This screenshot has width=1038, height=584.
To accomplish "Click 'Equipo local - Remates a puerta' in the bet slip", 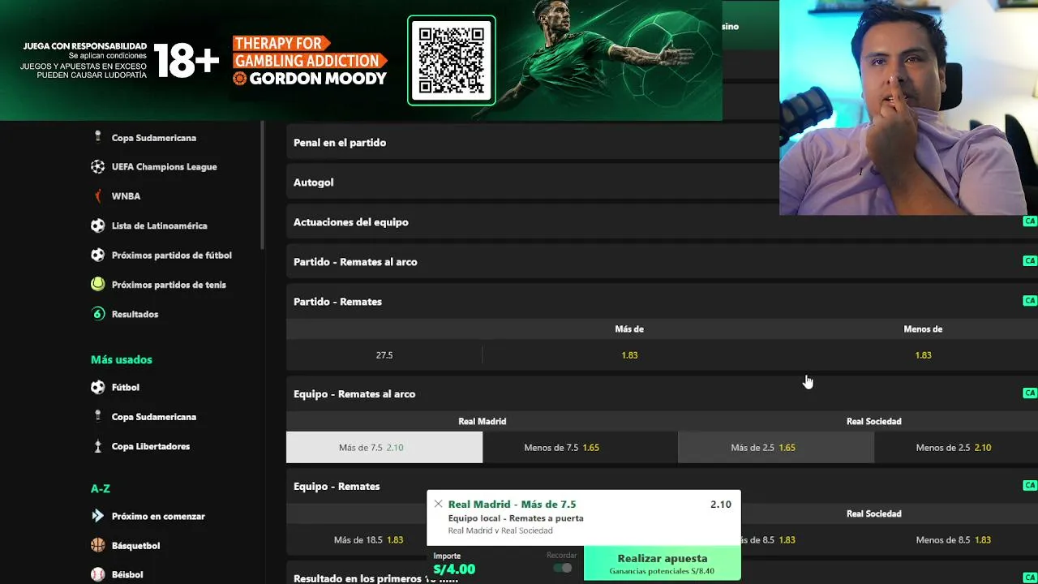I will pos(516,517).
